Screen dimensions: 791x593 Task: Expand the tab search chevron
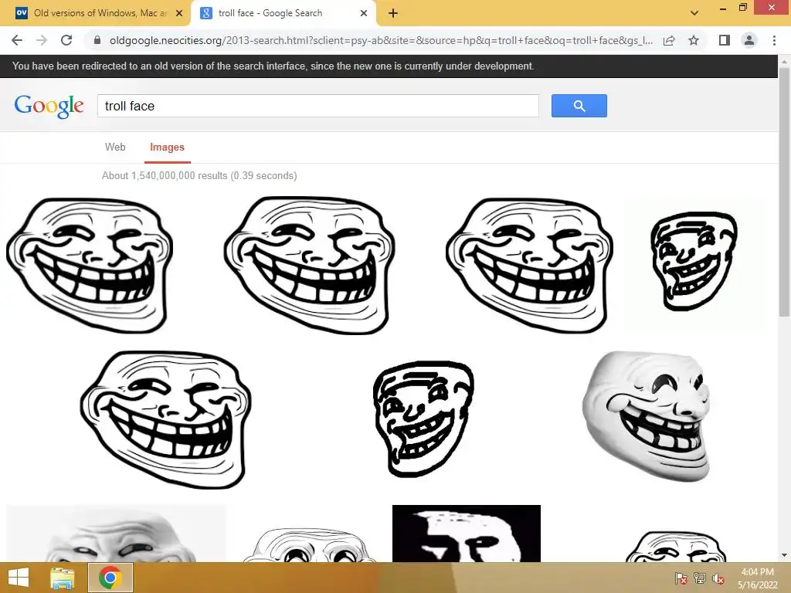pyautogui.click(x=694, y=13)
